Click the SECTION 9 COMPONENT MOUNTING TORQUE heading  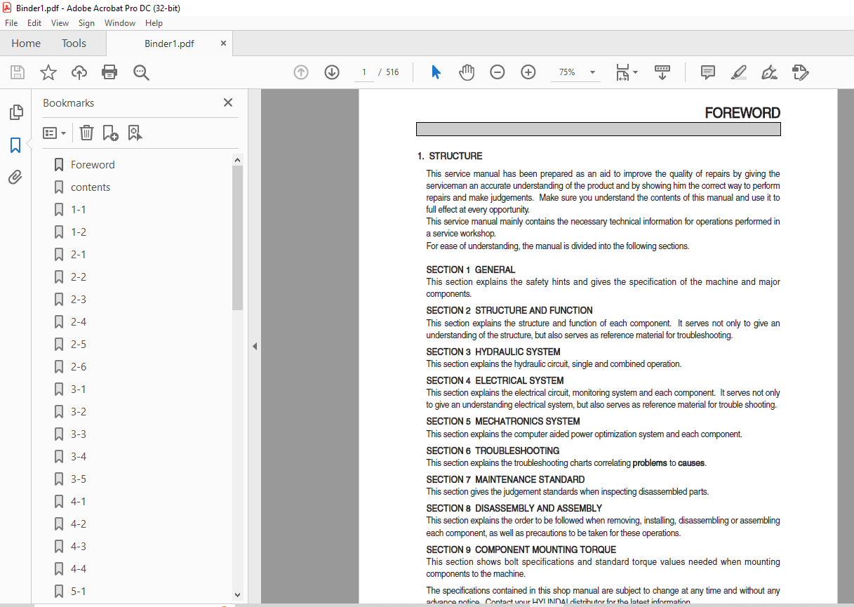(x=521, y=549)
